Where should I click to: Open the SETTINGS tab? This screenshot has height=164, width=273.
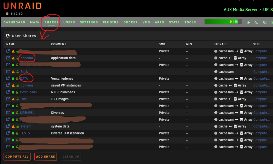click(x=89, y=22)
